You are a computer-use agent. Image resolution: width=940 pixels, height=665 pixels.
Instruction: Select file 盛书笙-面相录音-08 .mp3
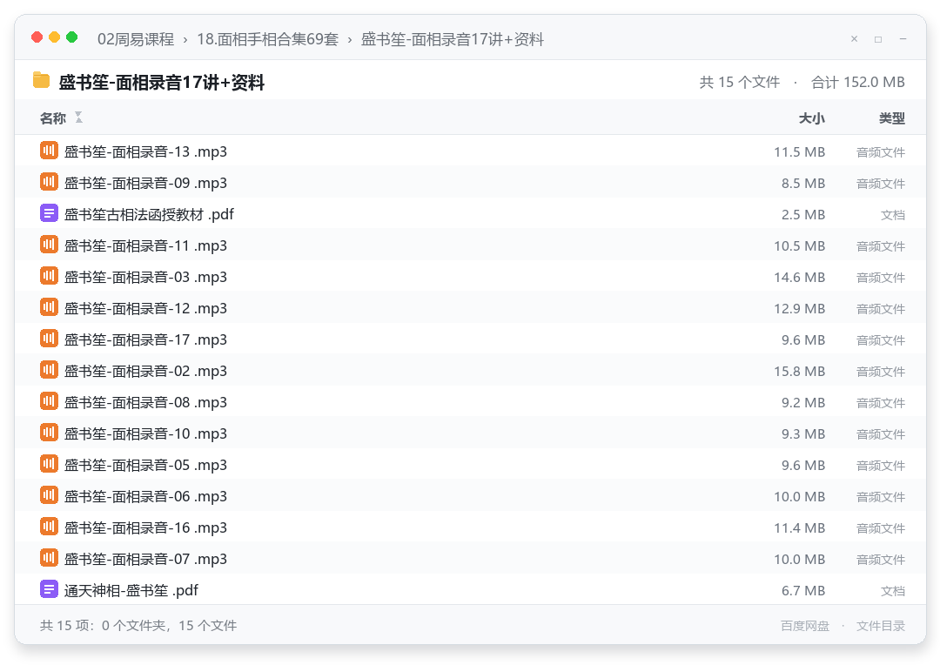[471, 402]
